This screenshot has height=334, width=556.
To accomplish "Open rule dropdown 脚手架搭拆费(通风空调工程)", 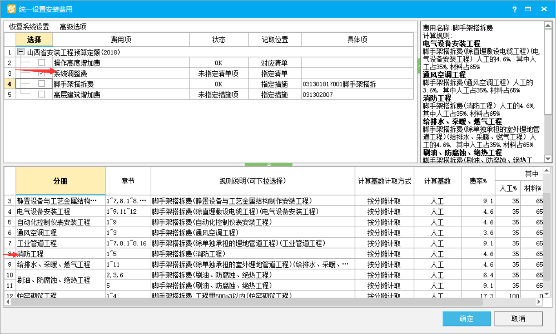I will (x=253, y=232).
